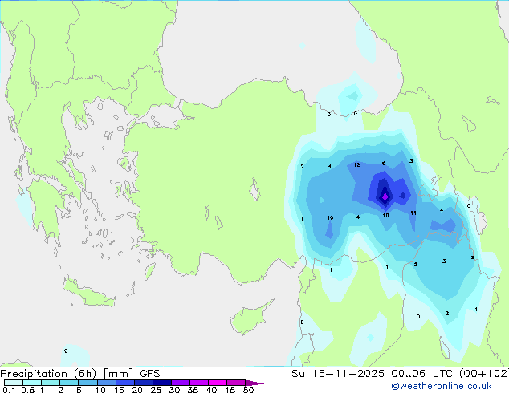Pick the 10–15 mm legend color swatch
This screenshot has height=393, width=509.
coord(106,383)
